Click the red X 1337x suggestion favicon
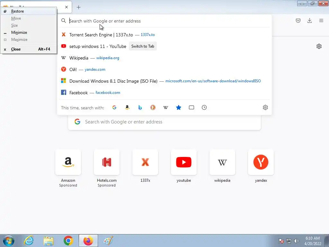 pos(64,34)
